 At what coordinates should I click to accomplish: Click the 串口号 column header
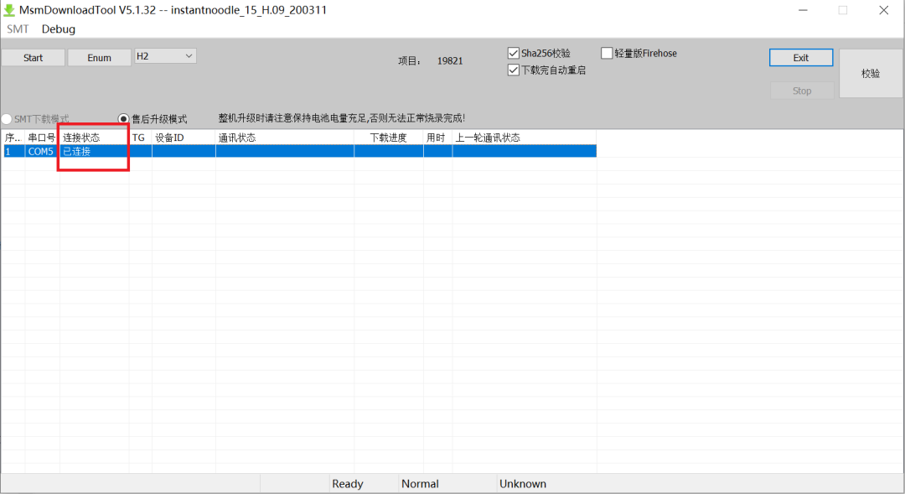pos(42,138)
